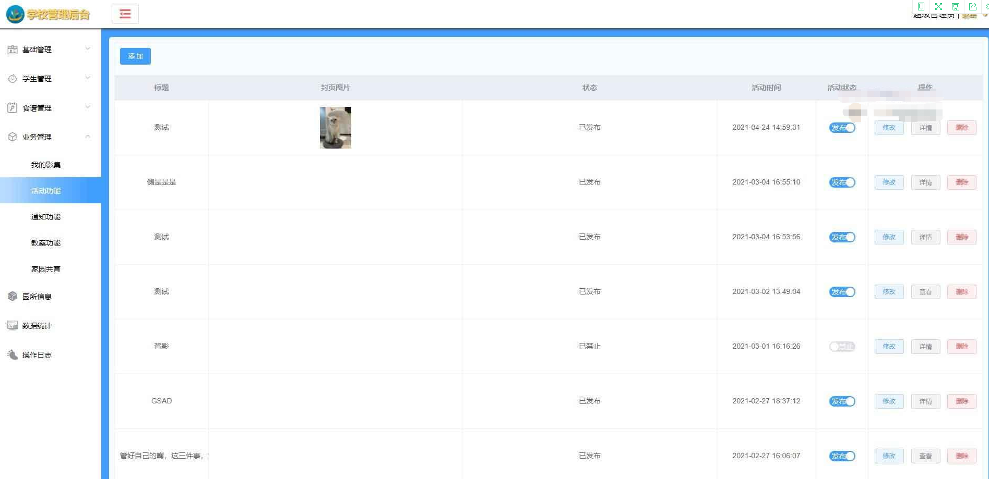Click the 基础管理 sidebar icon
This screenshot has width=989, height=479.
coord(13,50)
